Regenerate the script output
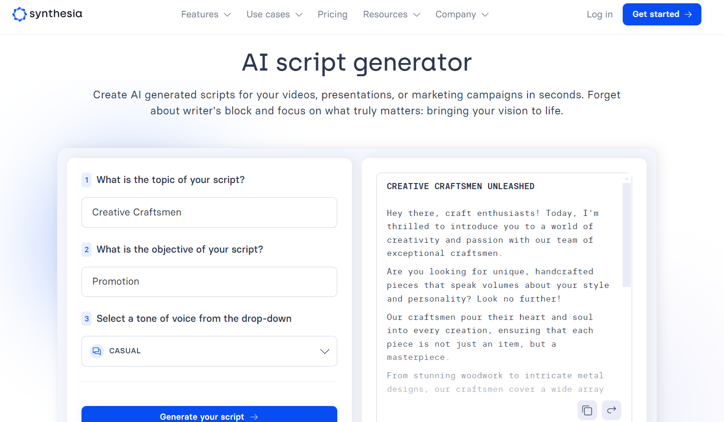The image size is (724, 422). click(611, 410)
